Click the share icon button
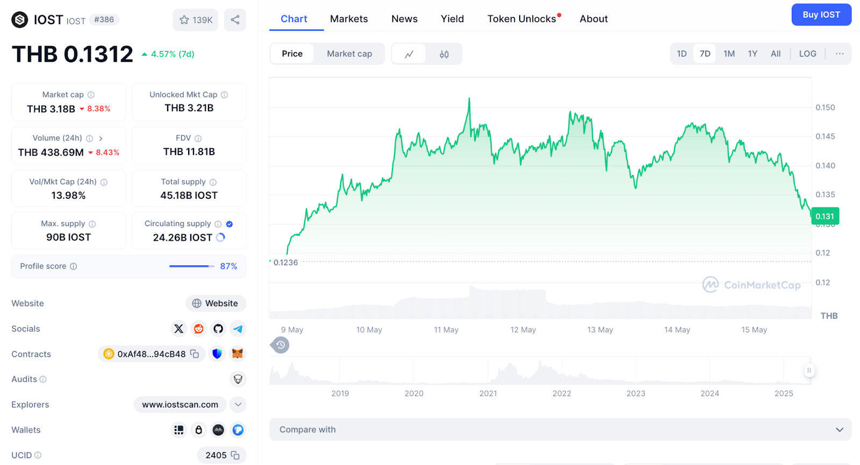Screen dimensions: 860x465 pyautogui.click(x=235, y=20)
